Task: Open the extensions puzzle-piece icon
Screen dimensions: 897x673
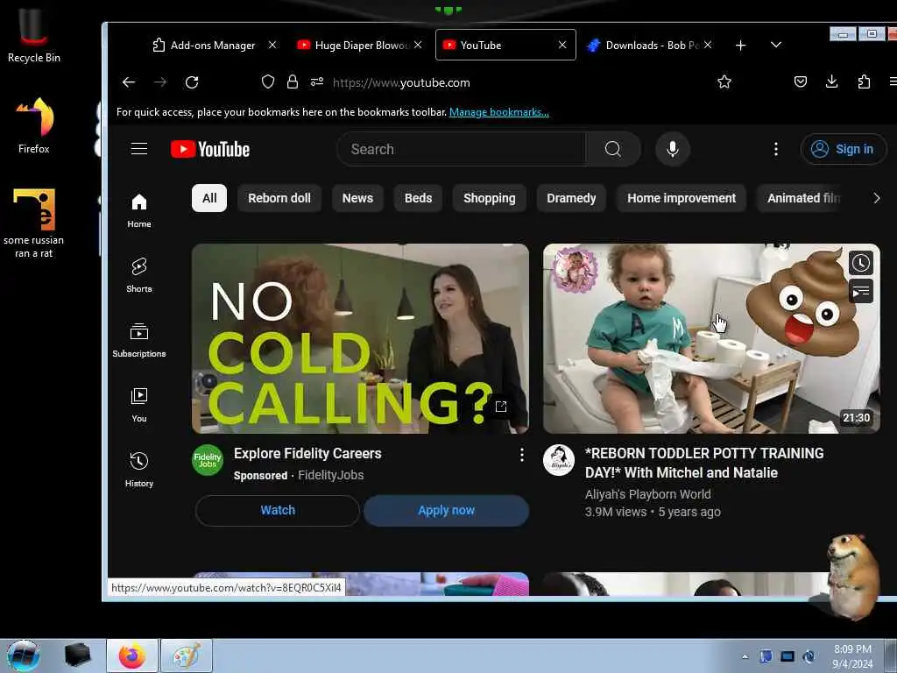Action: (864, 81)
